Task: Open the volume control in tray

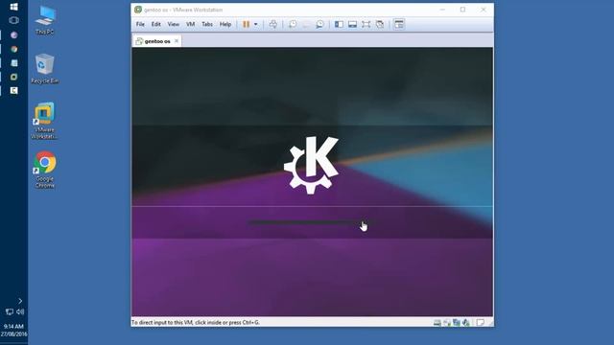Action: pyautogui.click(x=20, y=311)
